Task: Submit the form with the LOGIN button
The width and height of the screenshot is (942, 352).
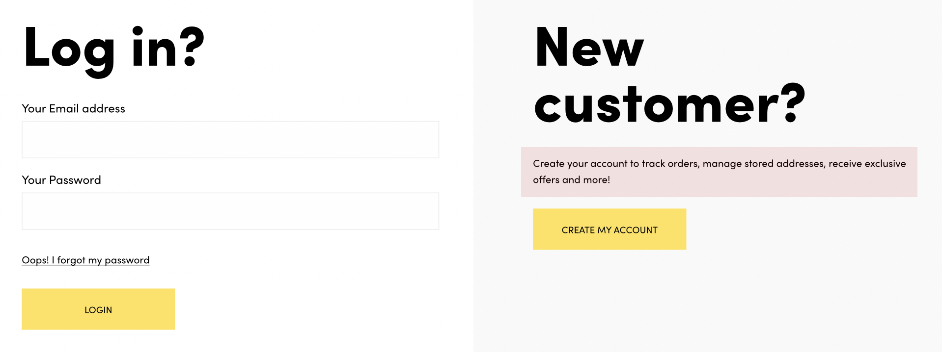Action: 98,309
